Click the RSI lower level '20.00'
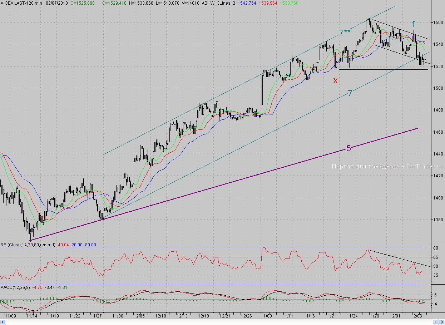Image resolution: width=445 pixels, height=325 pixels. (x=77, y=245)
